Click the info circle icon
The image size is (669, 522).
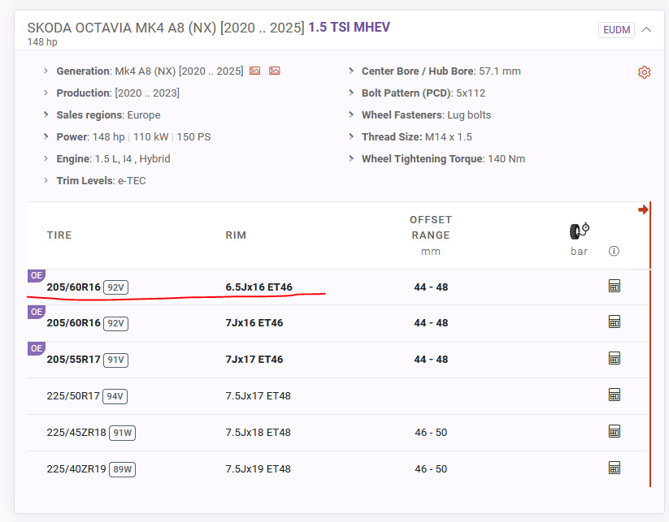pyautogui.click(x=614, y=251)
